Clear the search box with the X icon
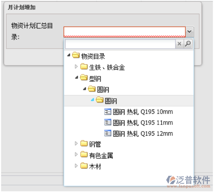214x192 pixels. click(x=179, y=44)
